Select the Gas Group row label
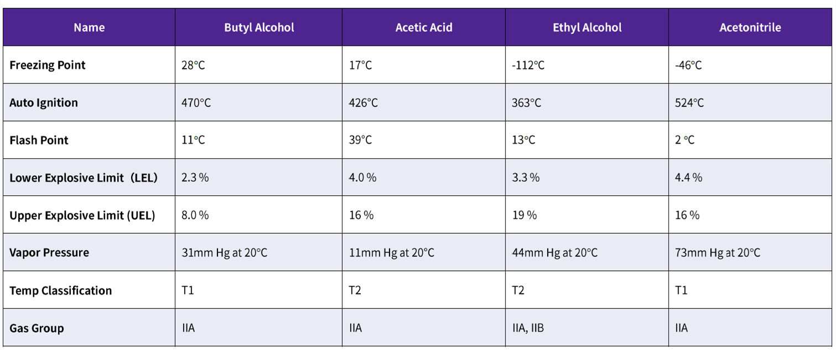 [x=37, y=328]
